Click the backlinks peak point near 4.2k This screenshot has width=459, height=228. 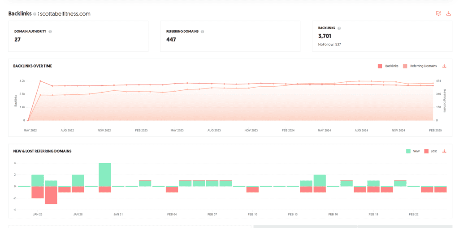pyautogui.click(x=40, y=81)
